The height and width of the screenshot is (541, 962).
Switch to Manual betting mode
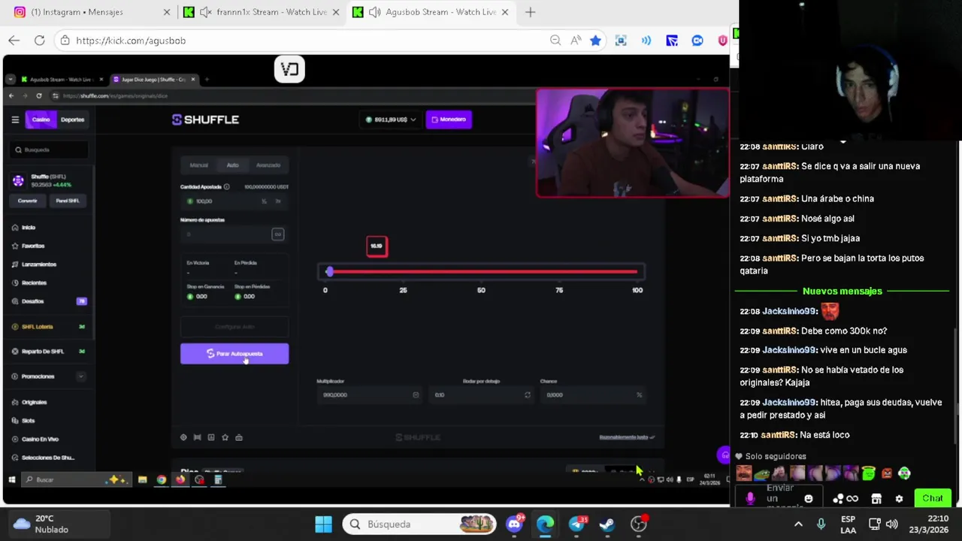(198, 165)
